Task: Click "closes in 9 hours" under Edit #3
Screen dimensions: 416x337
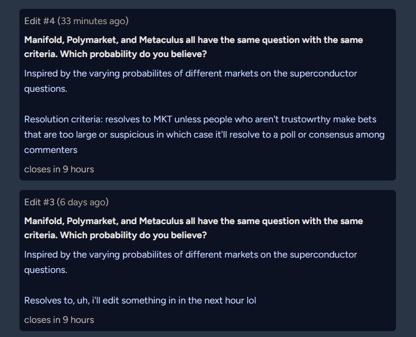Action: 59,320
